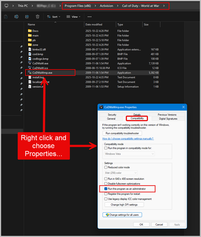The width and height of the screenshot is (201, 237).
Task: Click the Change high DPI settings button
Action: tap(124, 205)
